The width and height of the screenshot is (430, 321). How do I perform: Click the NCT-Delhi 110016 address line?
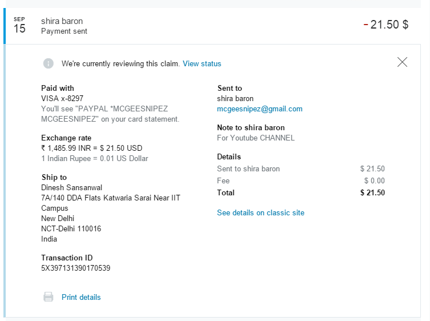(71, 228)
